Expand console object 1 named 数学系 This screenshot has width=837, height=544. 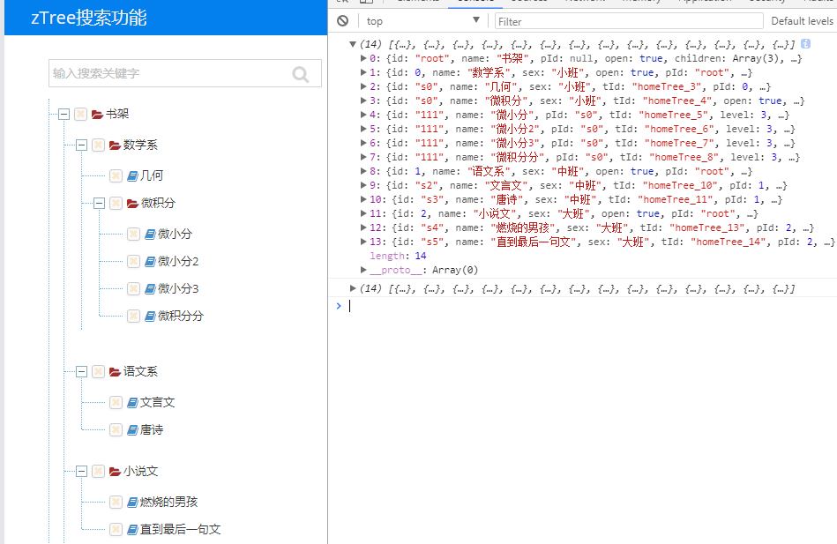363,72
